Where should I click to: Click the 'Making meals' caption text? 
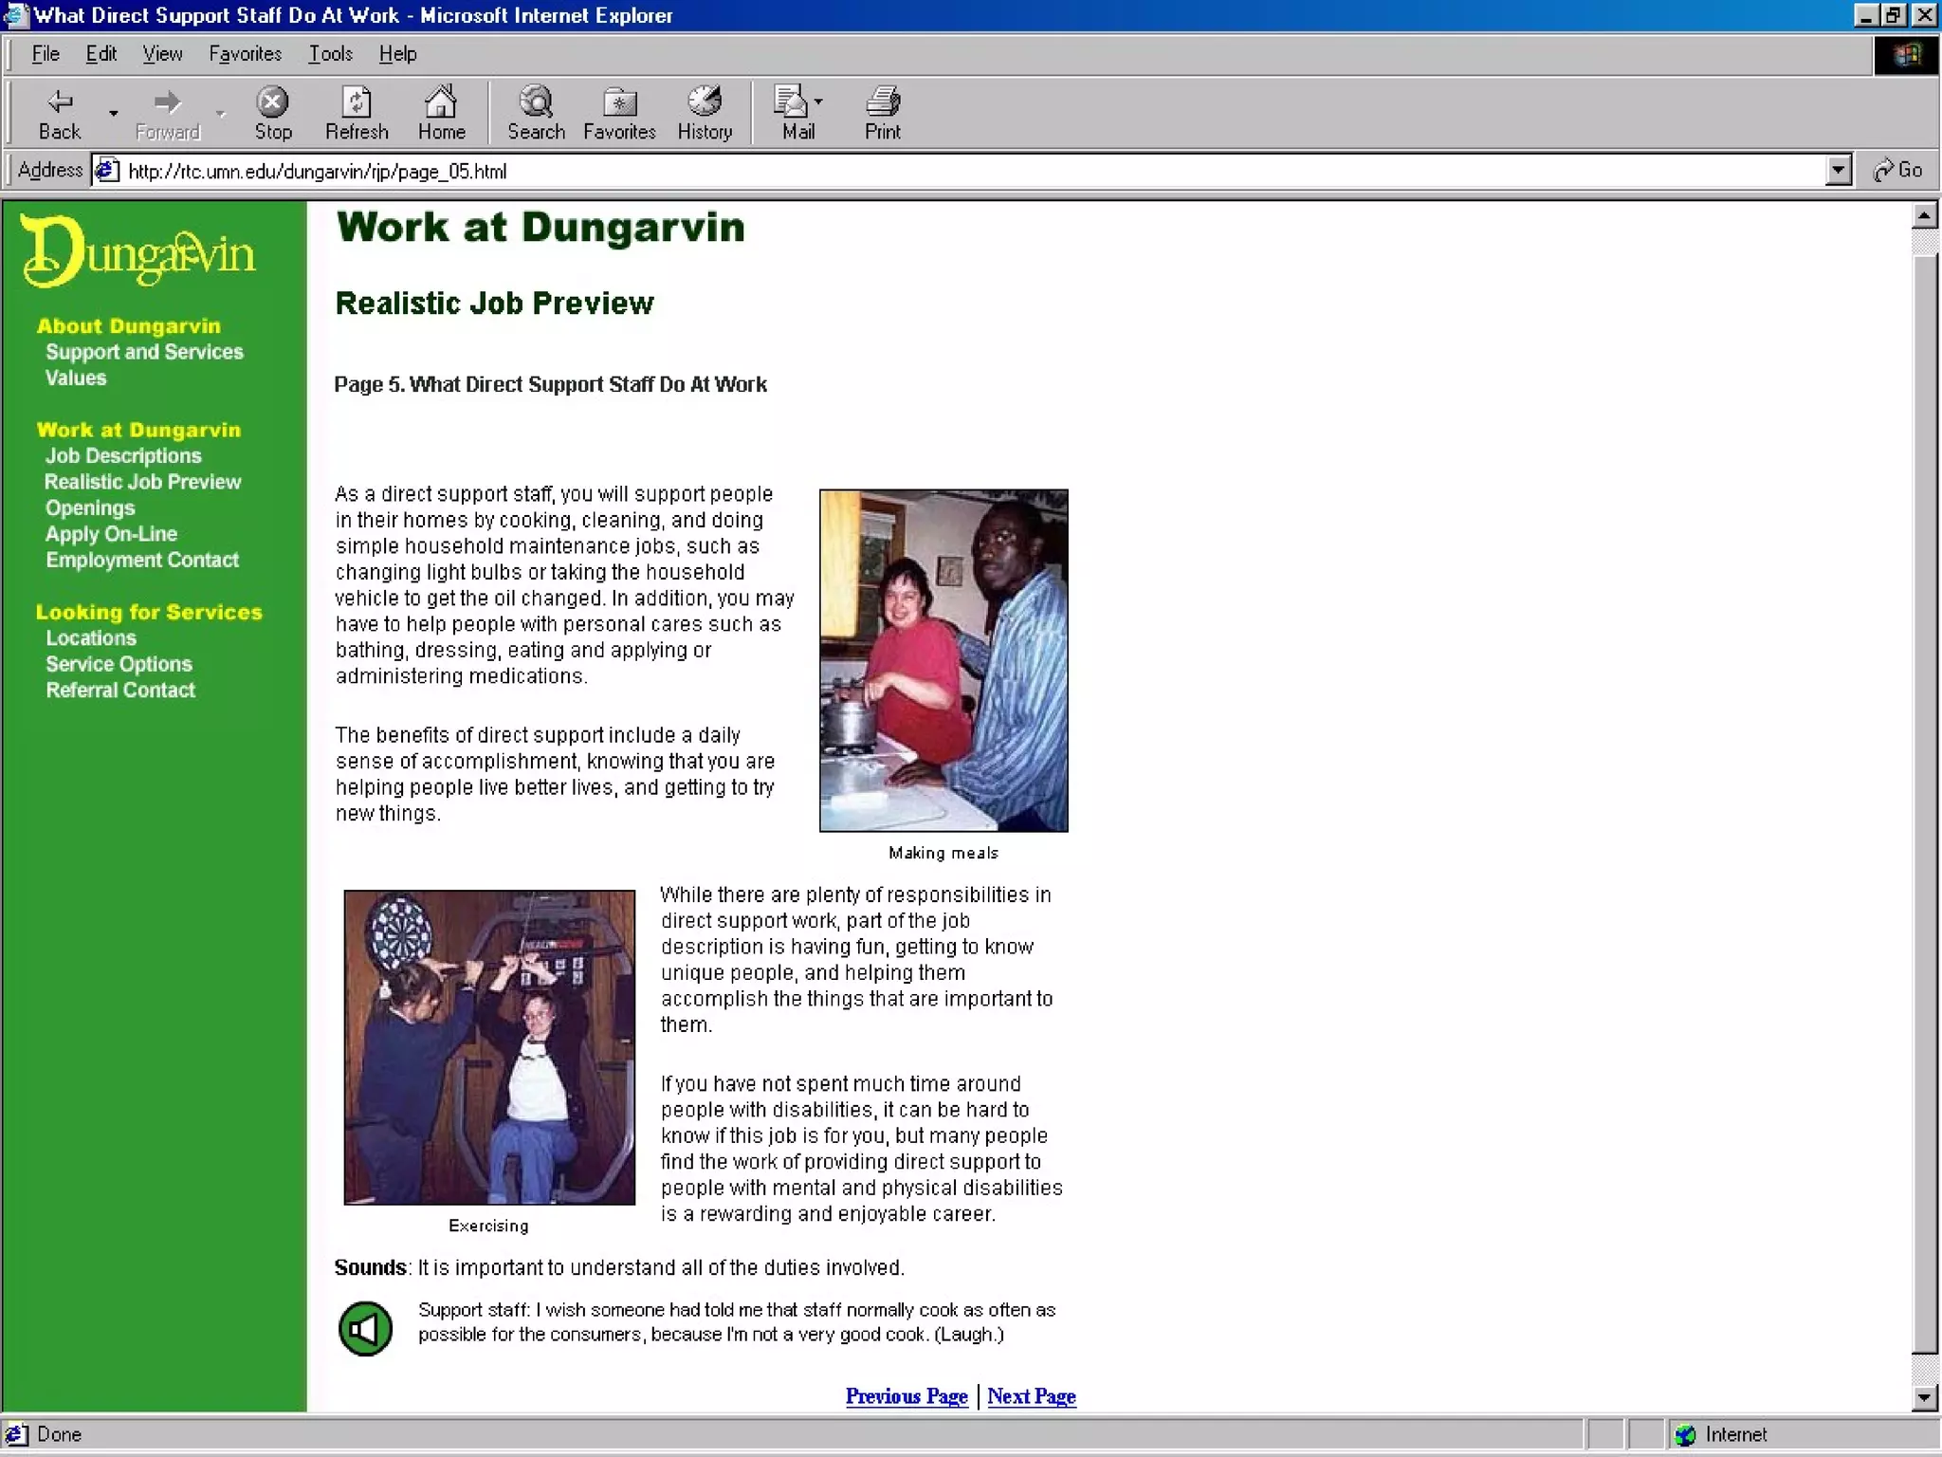point(944,853)
